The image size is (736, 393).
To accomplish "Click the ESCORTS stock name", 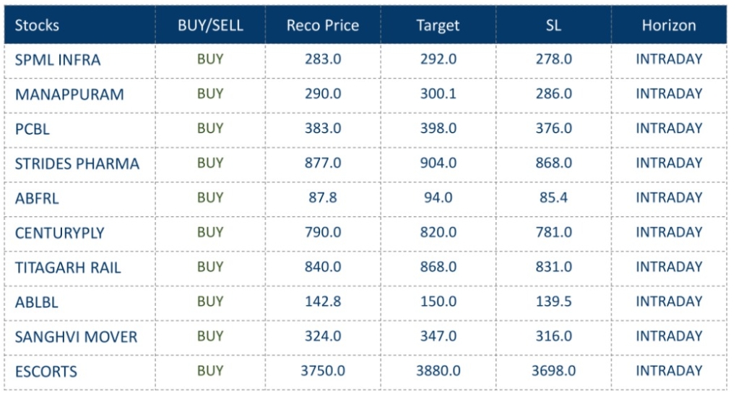I will (46, 371).
